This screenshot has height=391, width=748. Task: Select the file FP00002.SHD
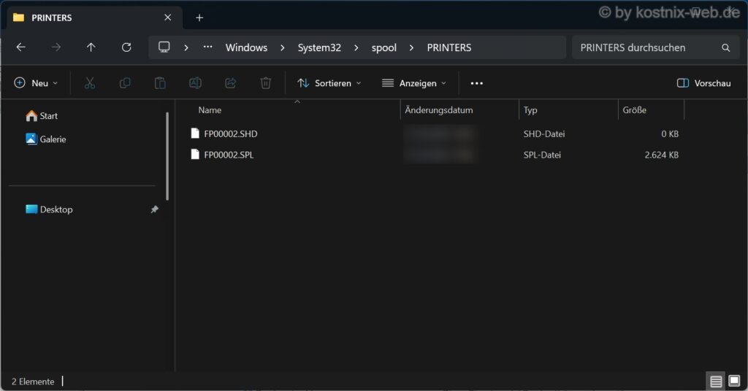pyautogui.click(x=230, y=133)
